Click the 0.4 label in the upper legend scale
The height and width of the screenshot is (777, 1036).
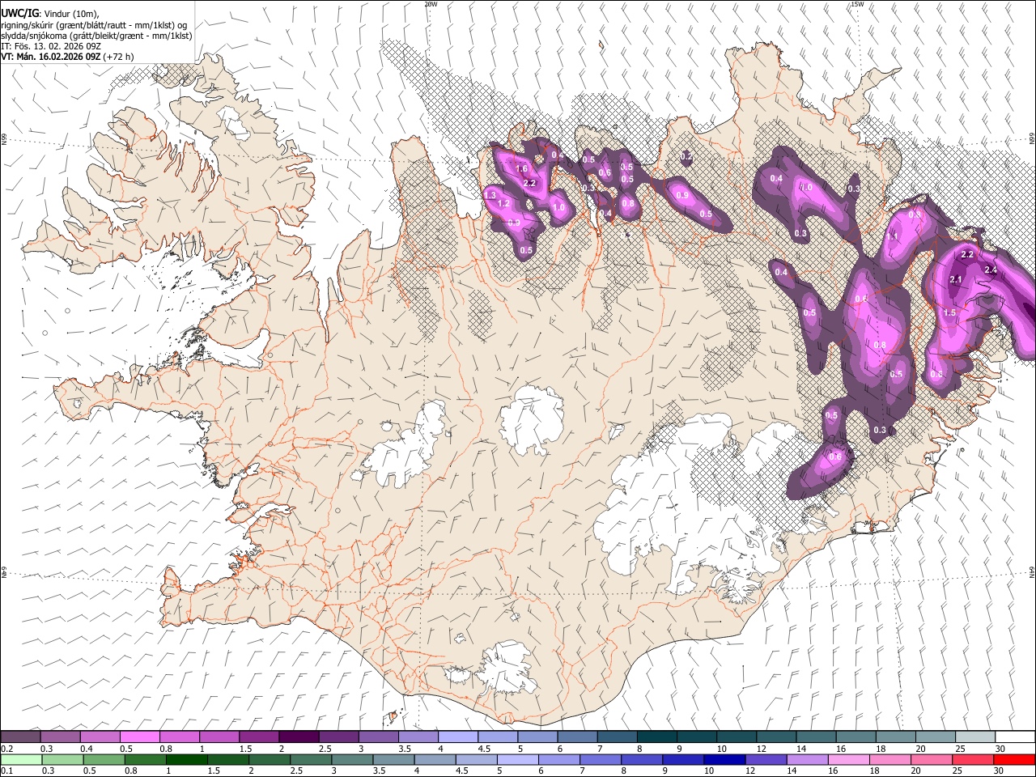(x=87, y=749)
